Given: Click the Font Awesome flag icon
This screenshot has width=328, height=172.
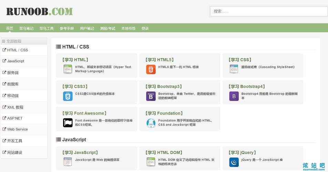Looking at the screenshot, I should click(68, 123).
